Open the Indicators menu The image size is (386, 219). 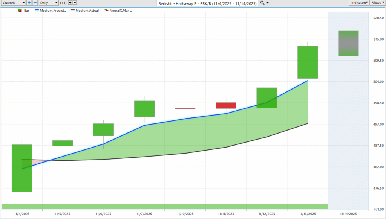[358, 3]
